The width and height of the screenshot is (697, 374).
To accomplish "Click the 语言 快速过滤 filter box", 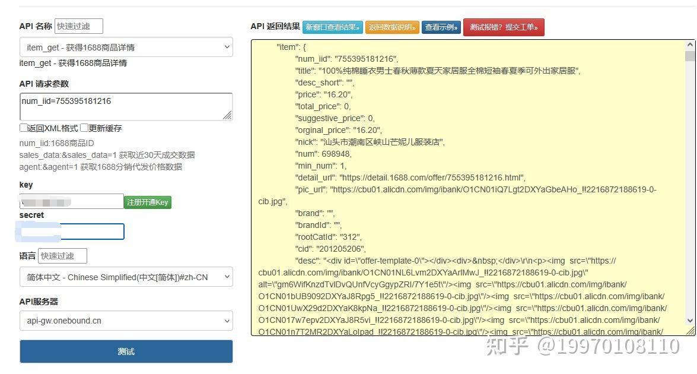I will 62,255.
